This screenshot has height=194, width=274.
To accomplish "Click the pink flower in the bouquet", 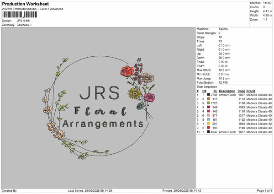I will pyautogui.click(x=149, y=97).
